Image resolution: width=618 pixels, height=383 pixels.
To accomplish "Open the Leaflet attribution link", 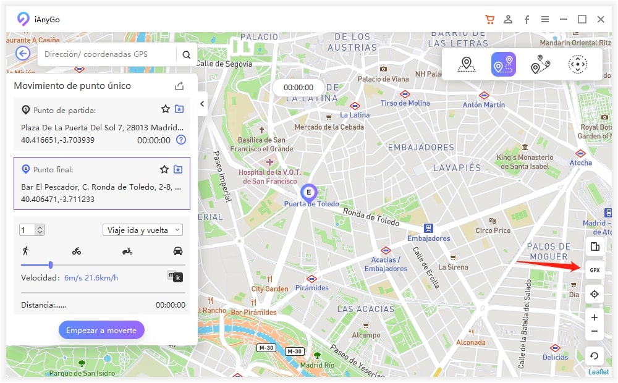I will pos(598,372).
